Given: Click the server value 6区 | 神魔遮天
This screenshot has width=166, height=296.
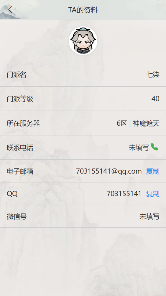Looking at the screenshot, I should [138, 124].
